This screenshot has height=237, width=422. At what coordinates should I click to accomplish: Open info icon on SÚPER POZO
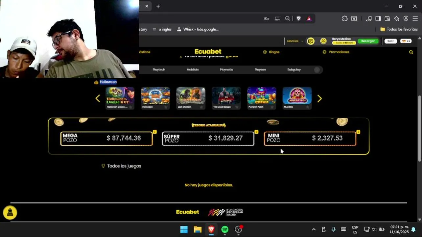(x=256, y=132)
